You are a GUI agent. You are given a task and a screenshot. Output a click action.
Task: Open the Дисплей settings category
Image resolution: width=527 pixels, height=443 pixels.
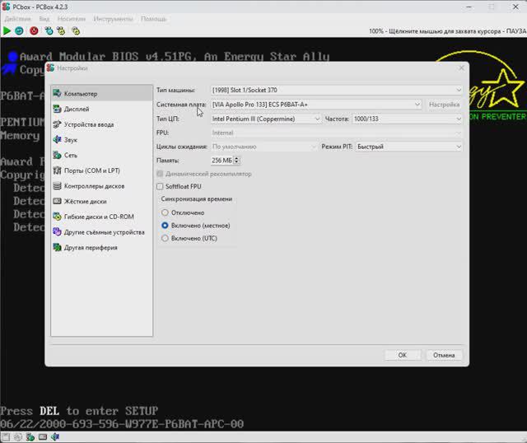click(102, 109)
